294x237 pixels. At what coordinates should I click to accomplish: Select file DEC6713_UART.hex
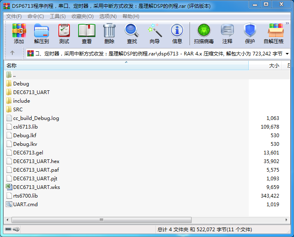coord(32,161)
